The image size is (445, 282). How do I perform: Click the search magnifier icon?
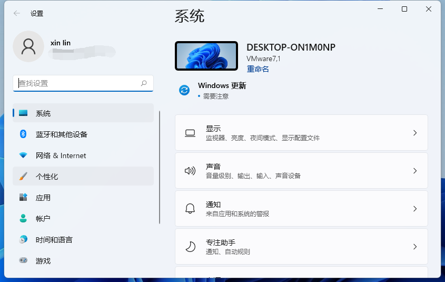(144, 83)
